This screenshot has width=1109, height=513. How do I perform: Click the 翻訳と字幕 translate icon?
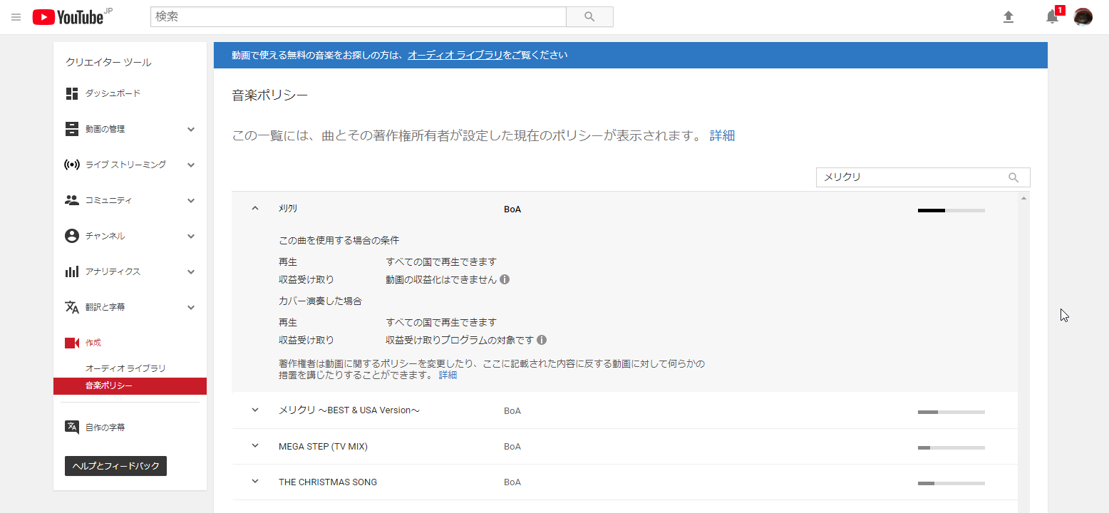pyautogui.click(x=71, y=307)
